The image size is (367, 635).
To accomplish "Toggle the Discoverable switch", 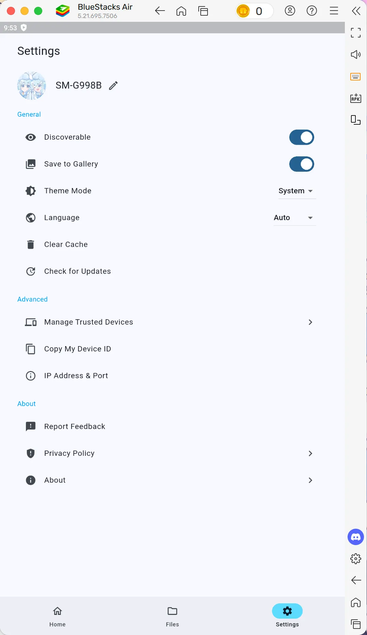I will click(x=302, y=137).
